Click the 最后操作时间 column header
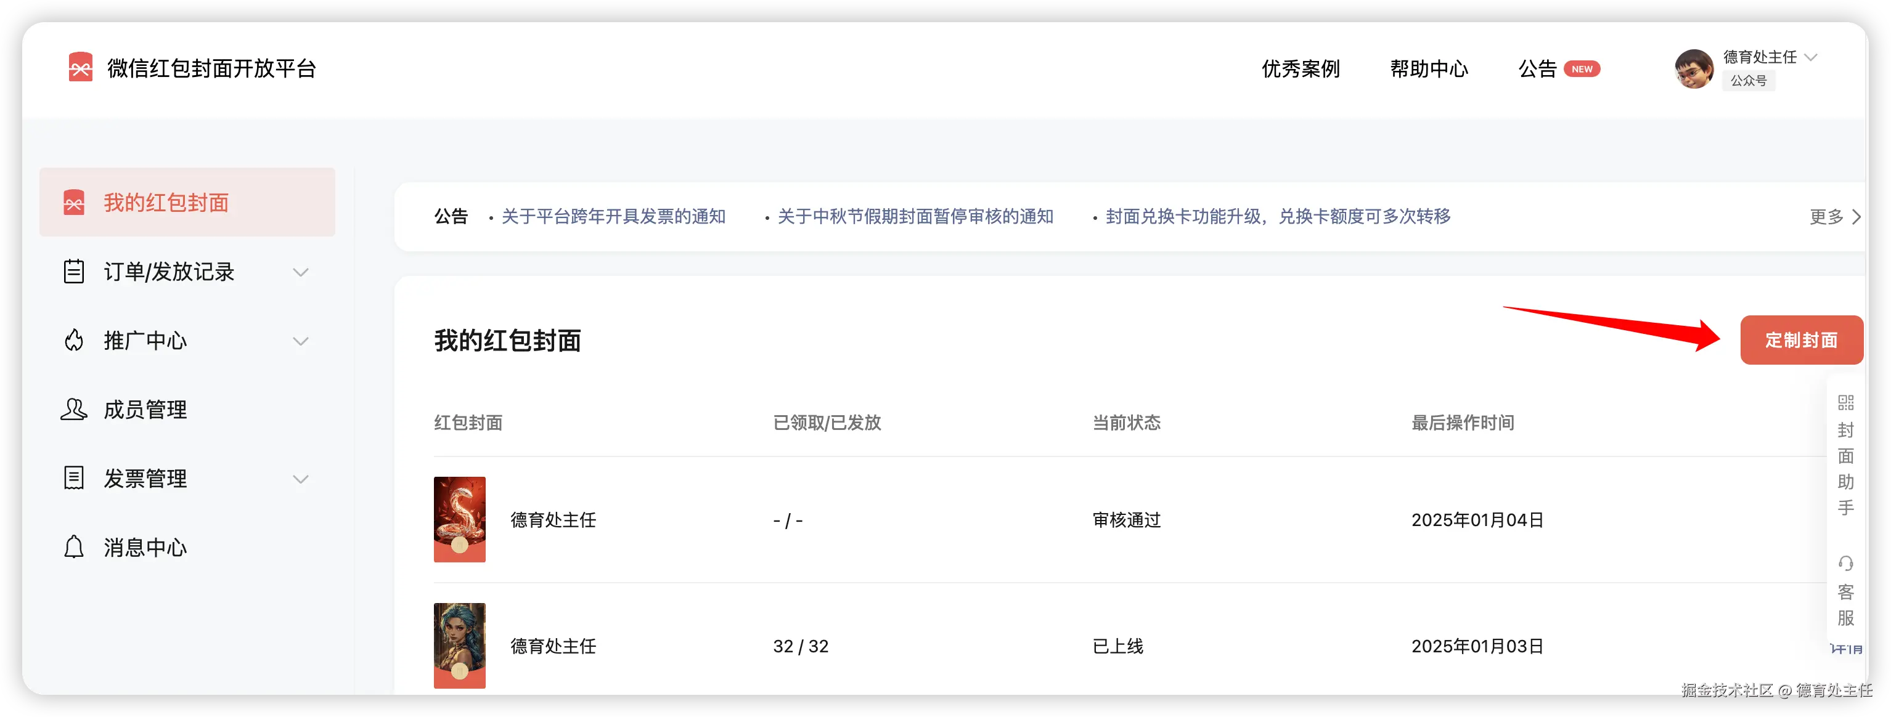The width and height of the screenshot is (1891, 717). tap(1462, 423)
